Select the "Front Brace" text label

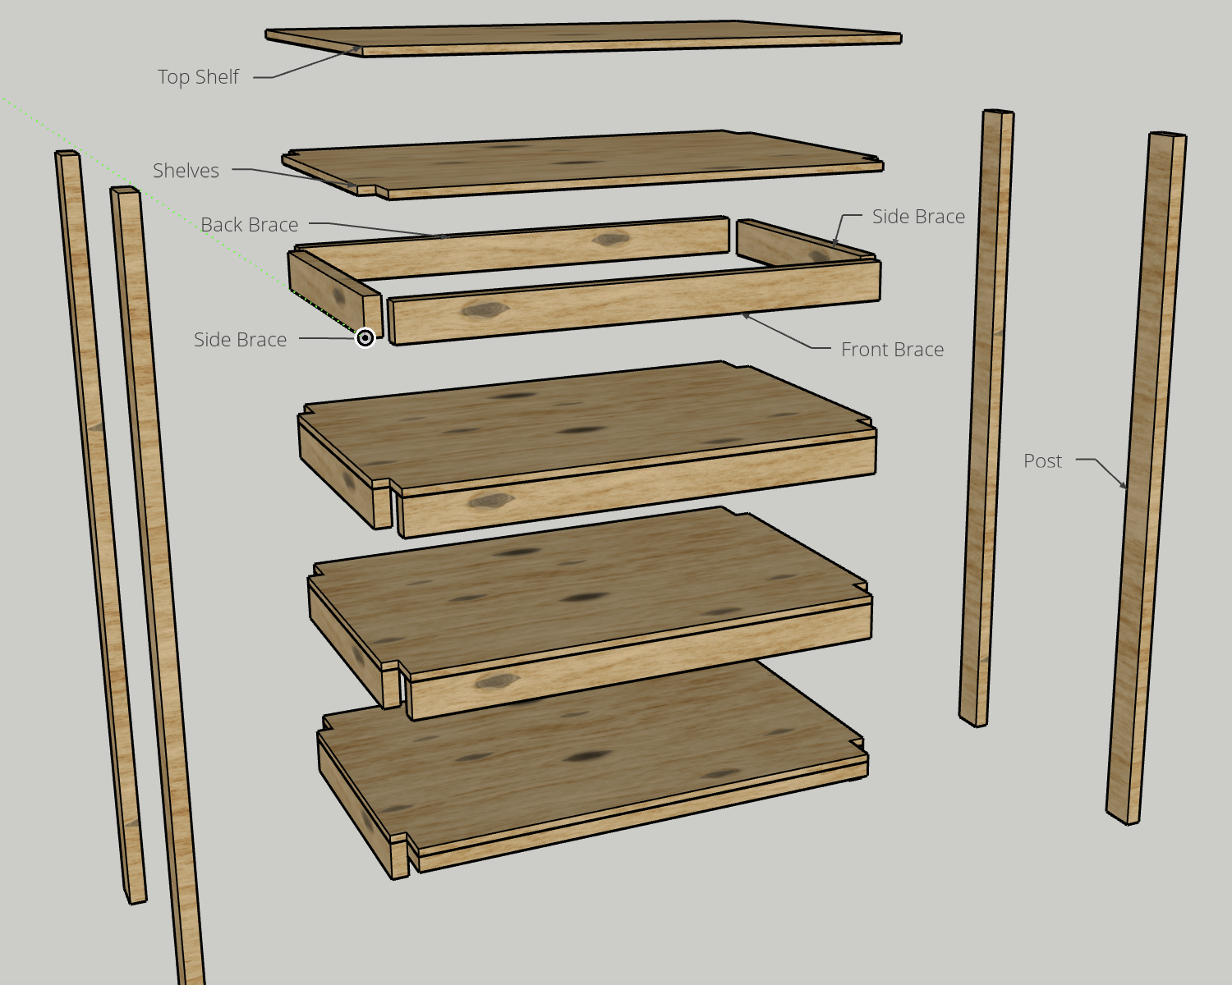point(892,350)
